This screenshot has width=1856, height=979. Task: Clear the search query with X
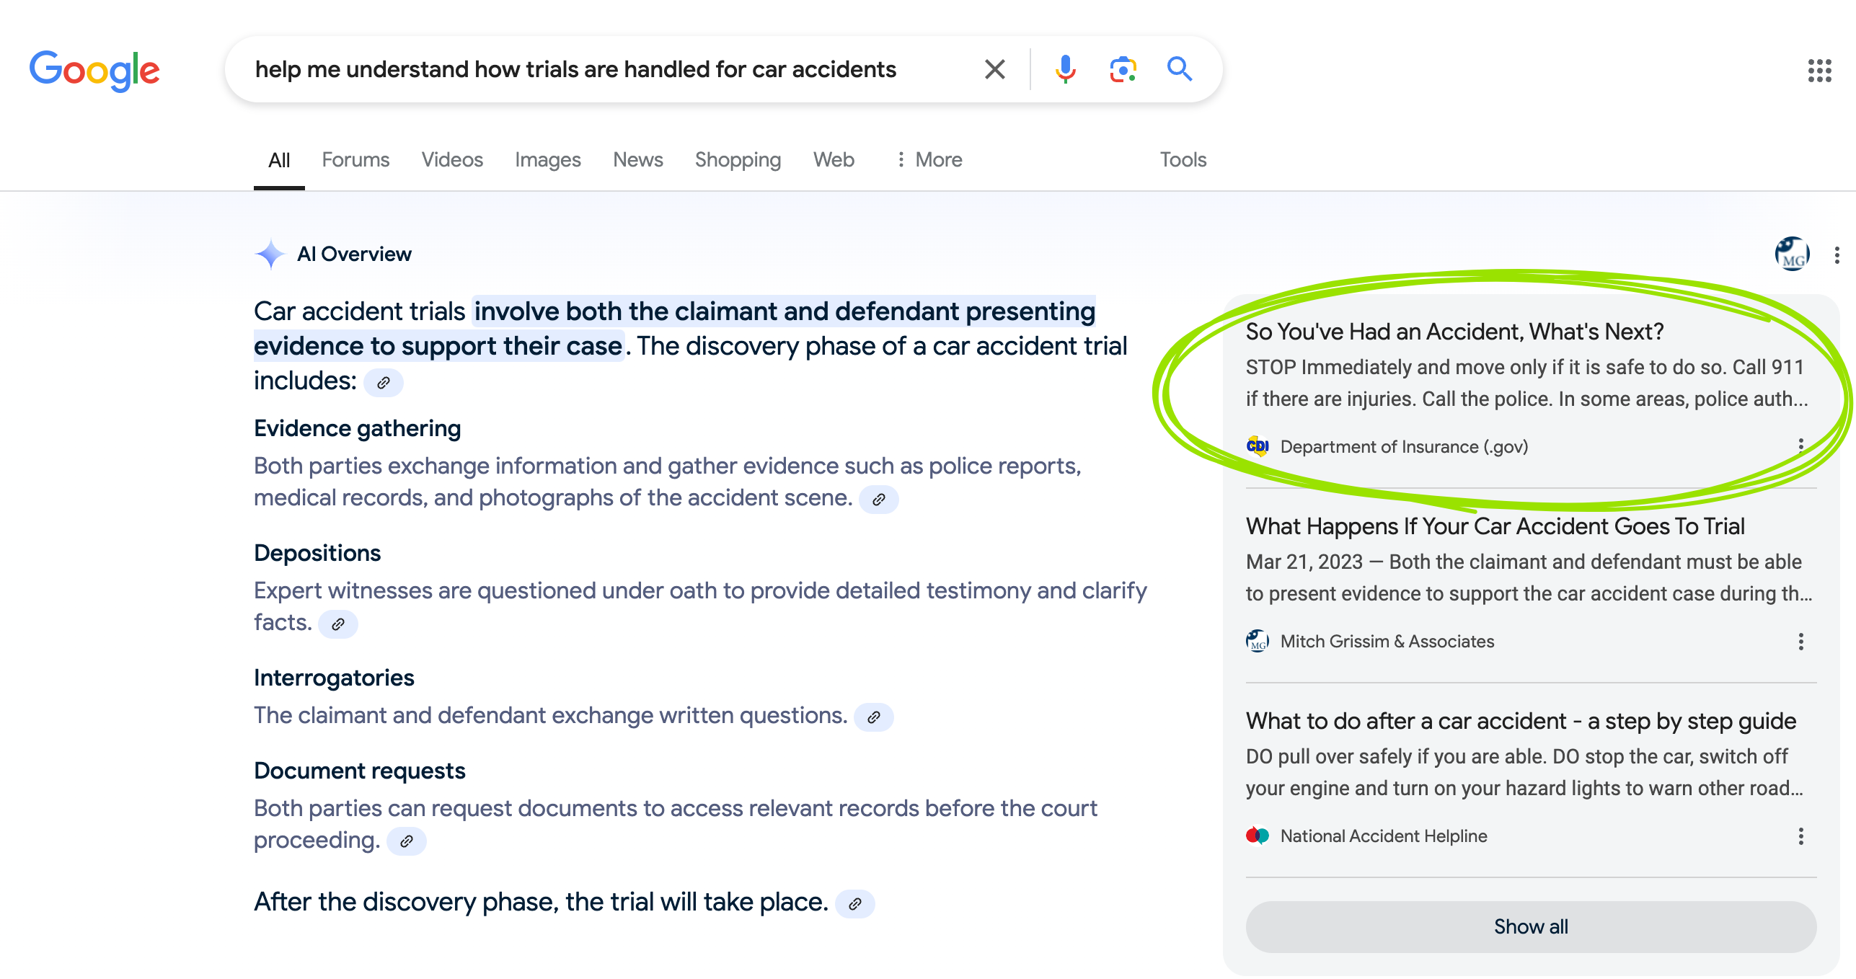point(995,69)
